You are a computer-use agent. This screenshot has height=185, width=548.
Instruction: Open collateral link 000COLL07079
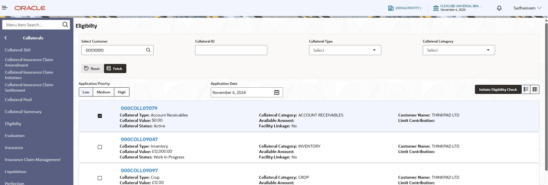[139, 108]
